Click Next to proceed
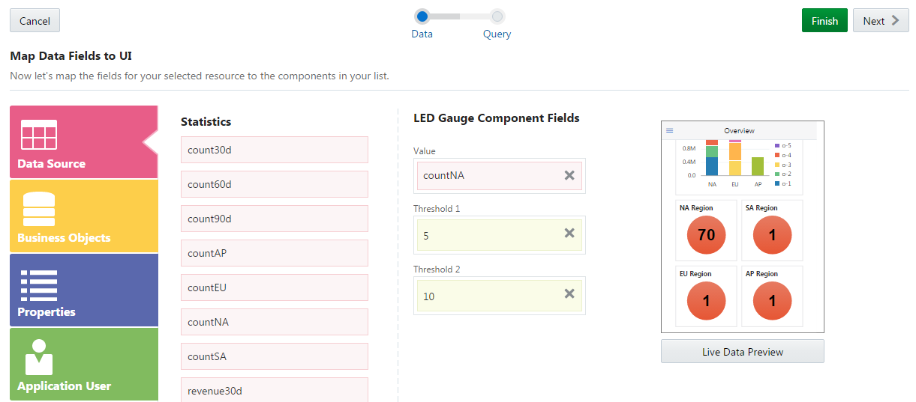Image resolution: width=916 pixels, height=402 pixels. pos(881,21)
